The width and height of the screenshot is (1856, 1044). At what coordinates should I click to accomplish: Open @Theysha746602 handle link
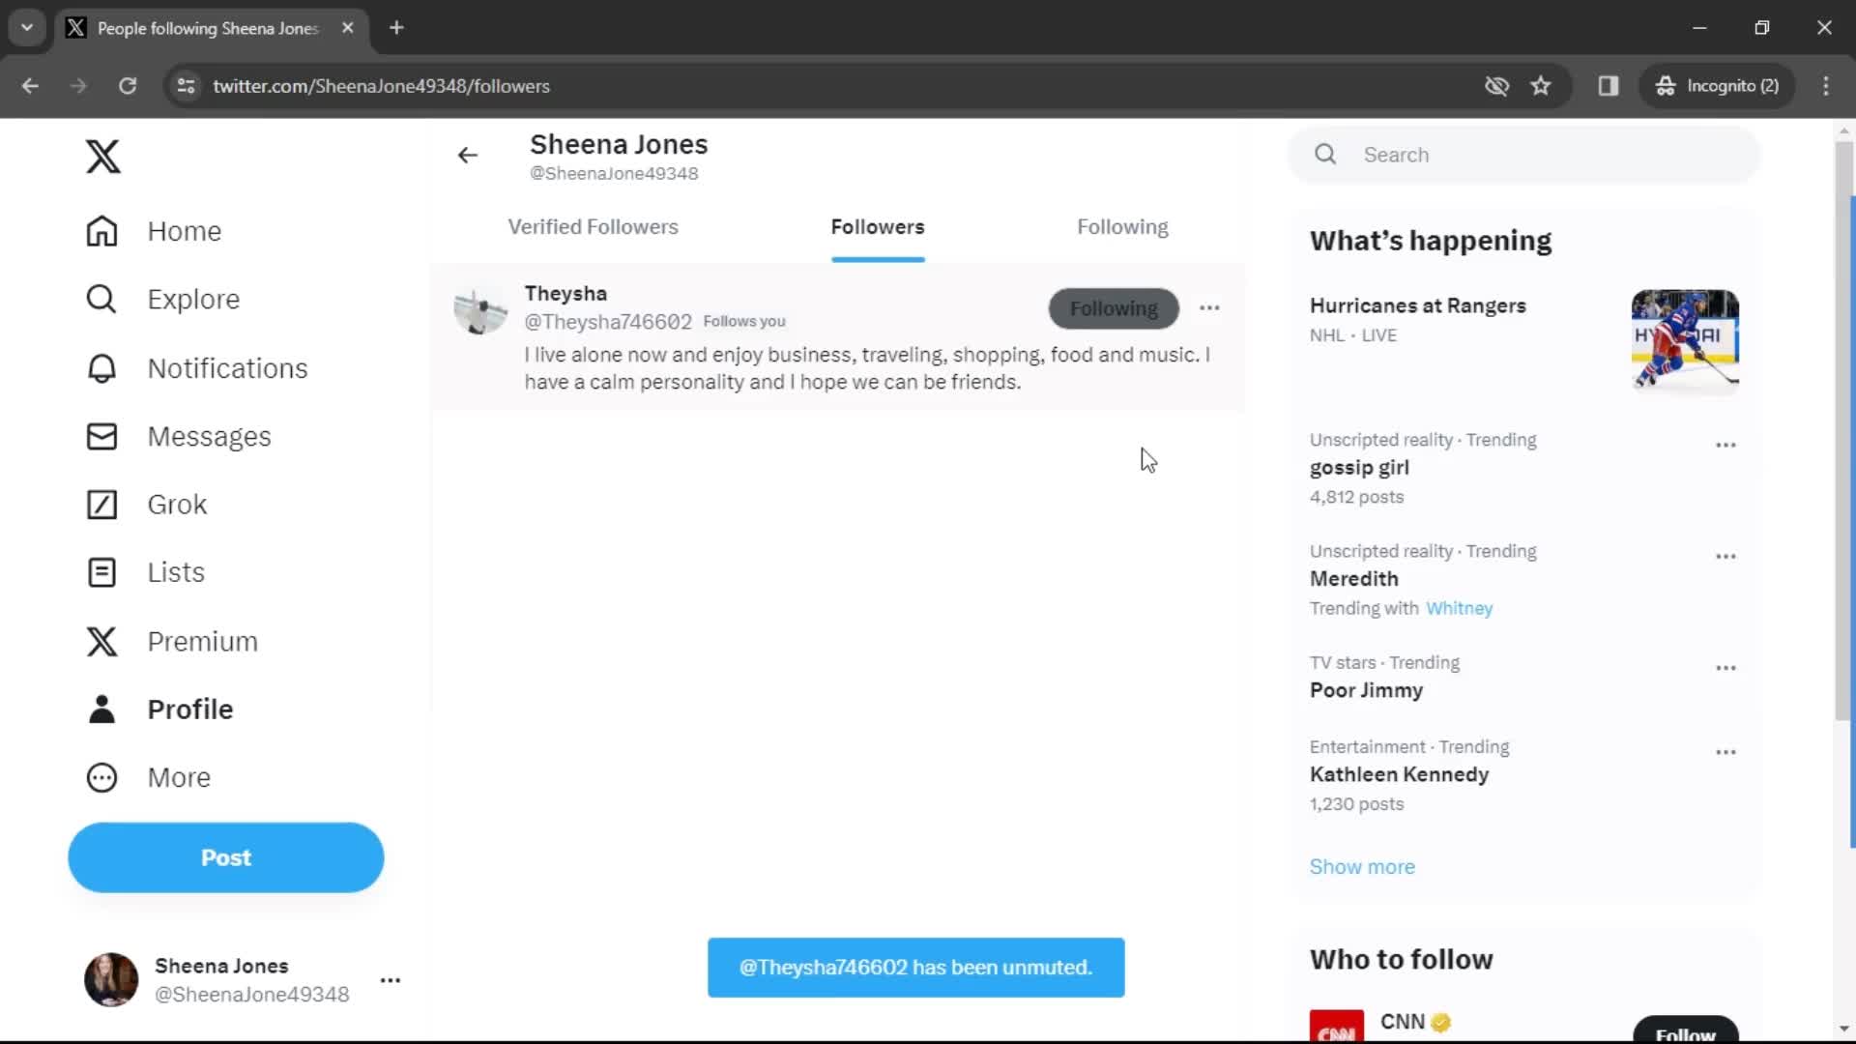tap(608, 322)
